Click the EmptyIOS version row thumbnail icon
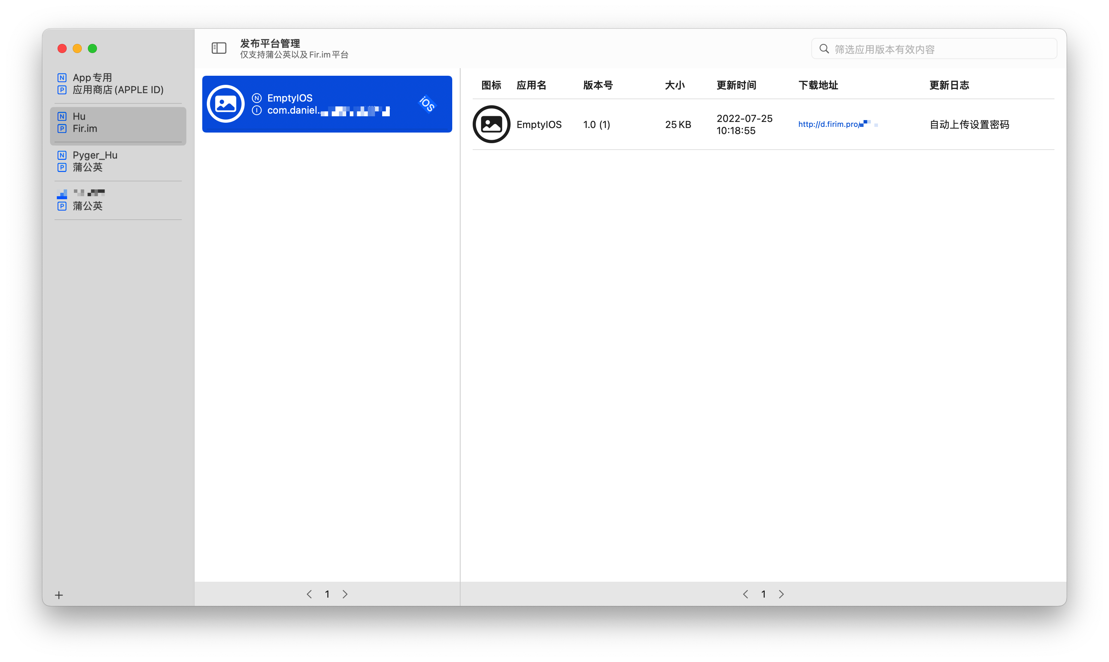1109x662 pixels. tap(491, 125)
